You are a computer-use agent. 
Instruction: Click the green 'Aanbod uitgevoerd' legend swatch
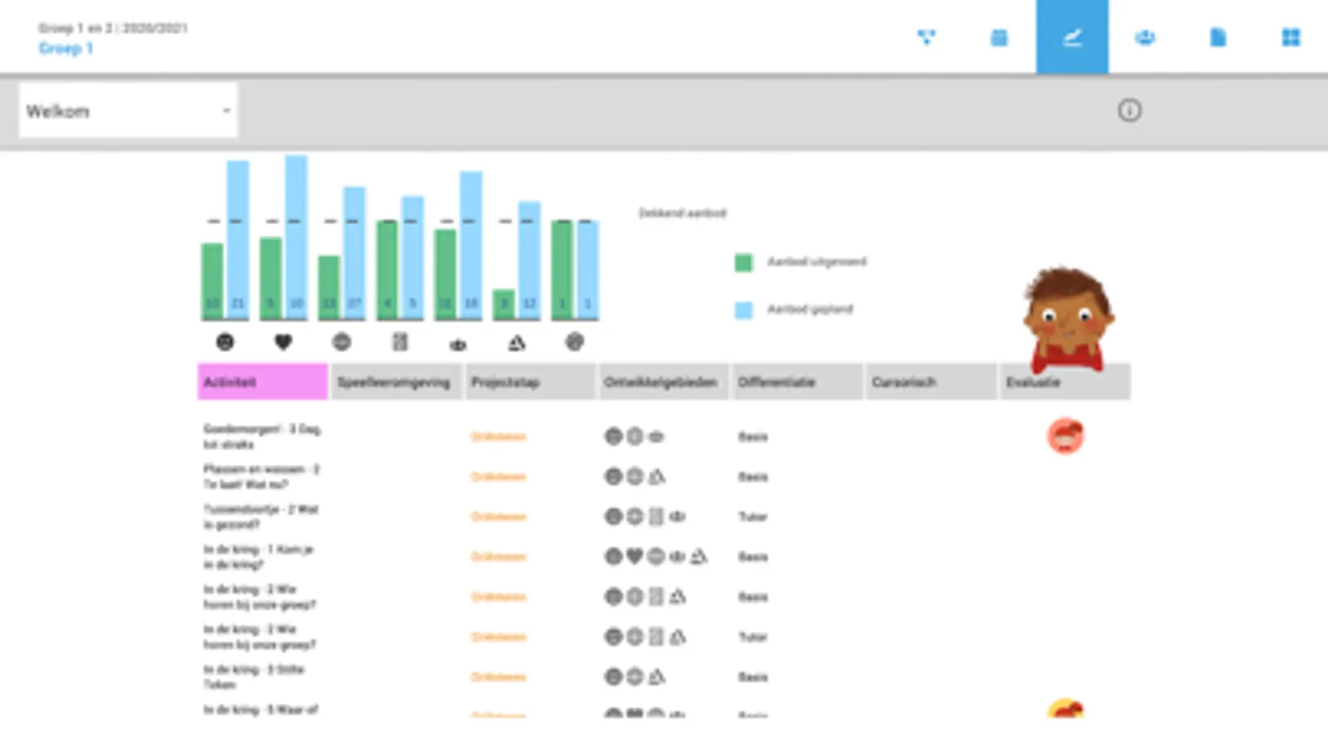743,262
